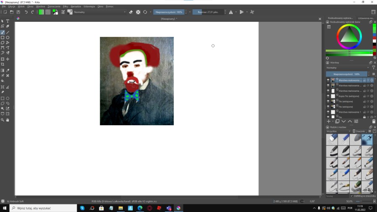Select the Fill bucket tool
Viewport: 377px width, 212px height.
coord(3,81)
